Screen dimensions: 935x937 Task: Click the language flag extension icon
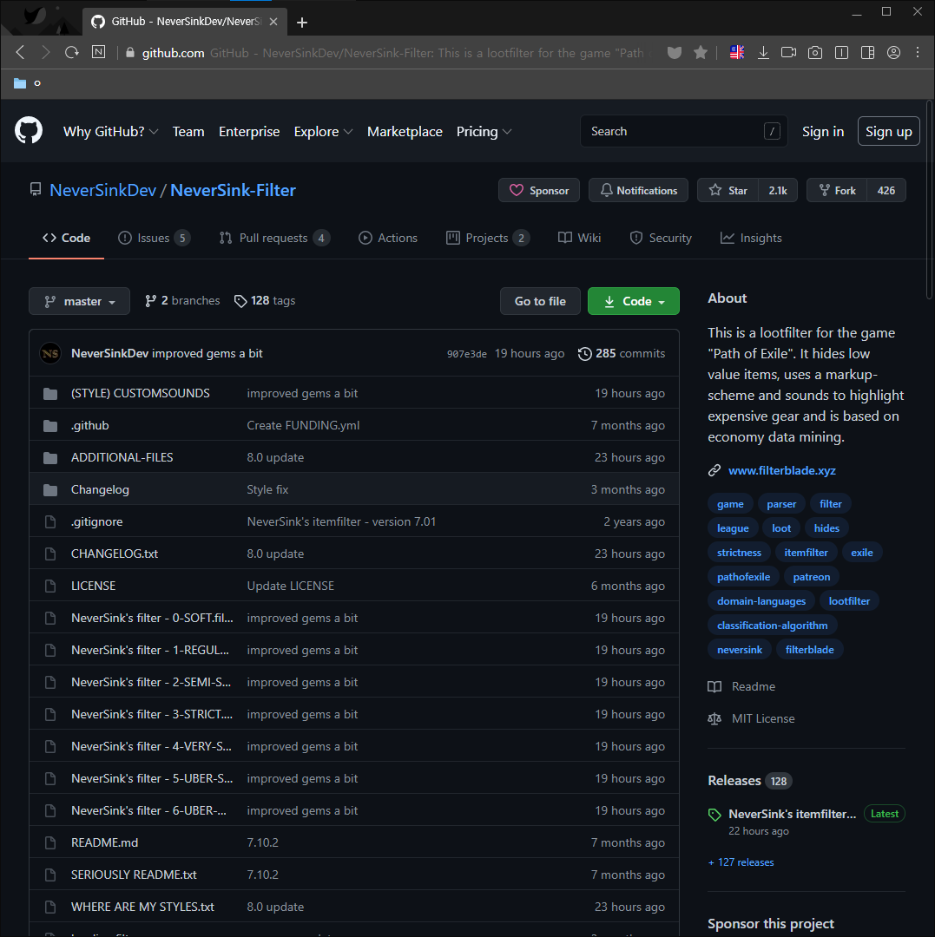click(736, 53)
